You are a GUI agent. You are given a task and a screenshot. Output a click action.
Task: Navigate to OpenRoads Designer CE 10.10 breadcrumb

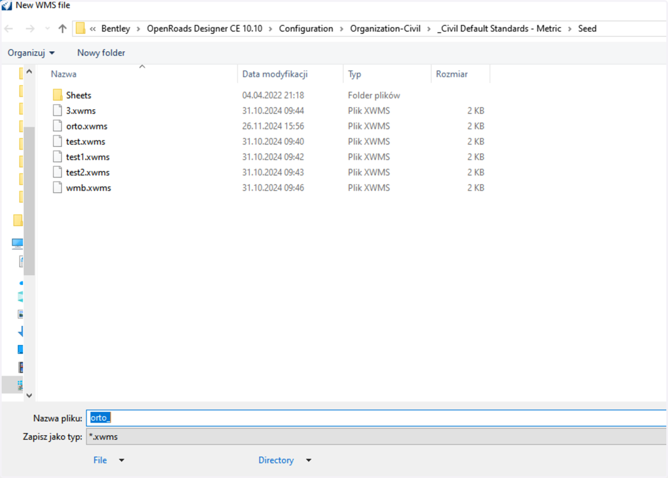tap(204, 28)
